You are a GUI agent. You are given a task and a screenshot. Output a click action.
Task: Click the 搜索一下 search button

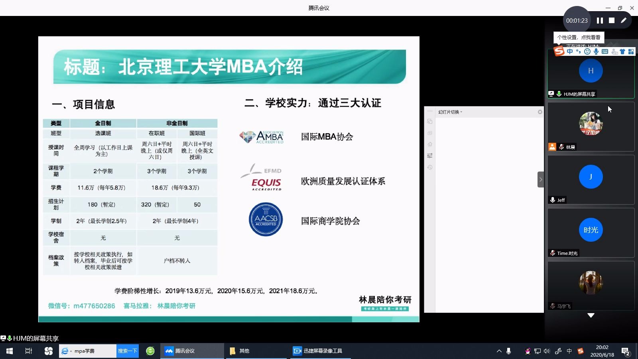tap(128, 351)
